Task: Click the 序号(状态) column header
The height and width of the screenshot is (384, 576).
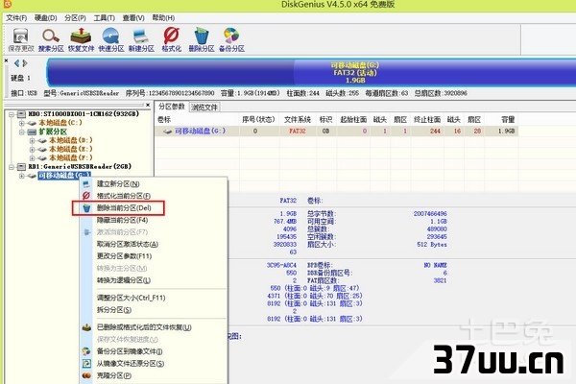Action: [258, 119]
